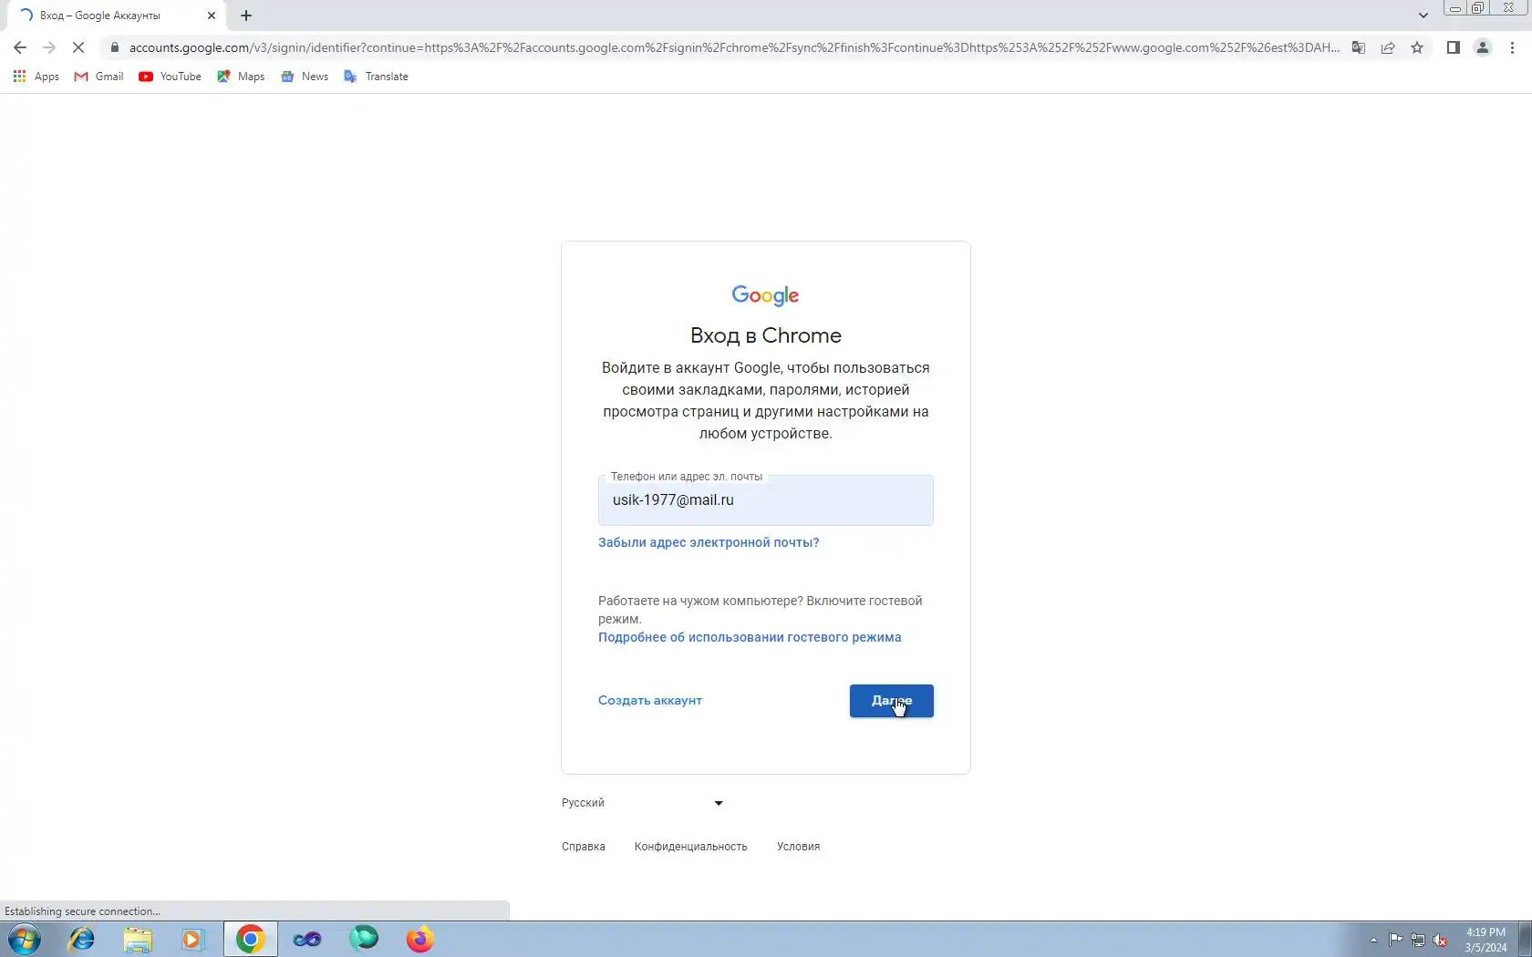
Task: Select the Вход – Google Аккаунты tab
Action: (117, 15)
